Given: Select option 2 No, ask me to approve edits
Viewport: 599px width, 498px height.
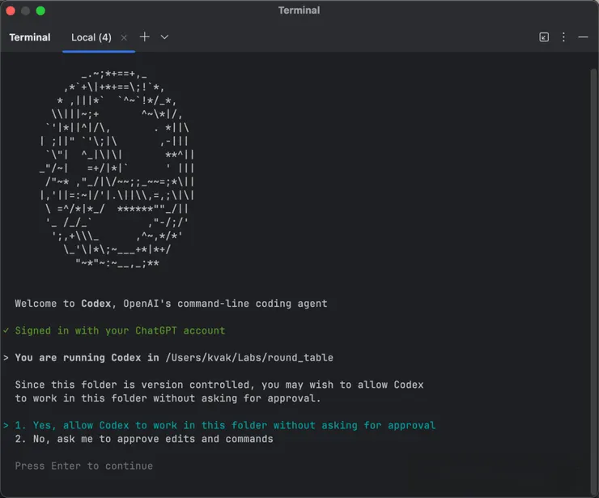Looking at the screenshot, I should tap(144, 439).
